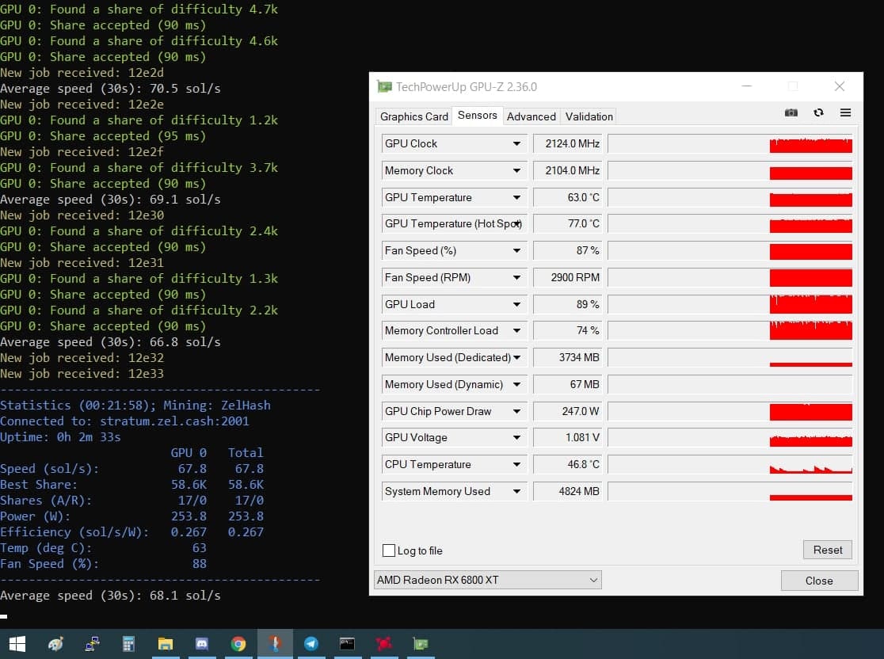This screenshot has height=659, width=884.
Task: Minimize the GPU-Z window
Action: click(x=746, y=86)
